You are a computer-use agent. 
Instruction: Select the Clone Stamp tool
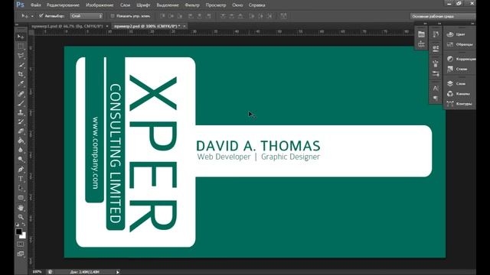(x=21, y=112)
